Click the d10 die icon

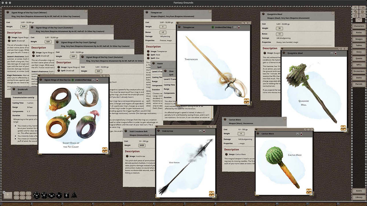[51, 195]
